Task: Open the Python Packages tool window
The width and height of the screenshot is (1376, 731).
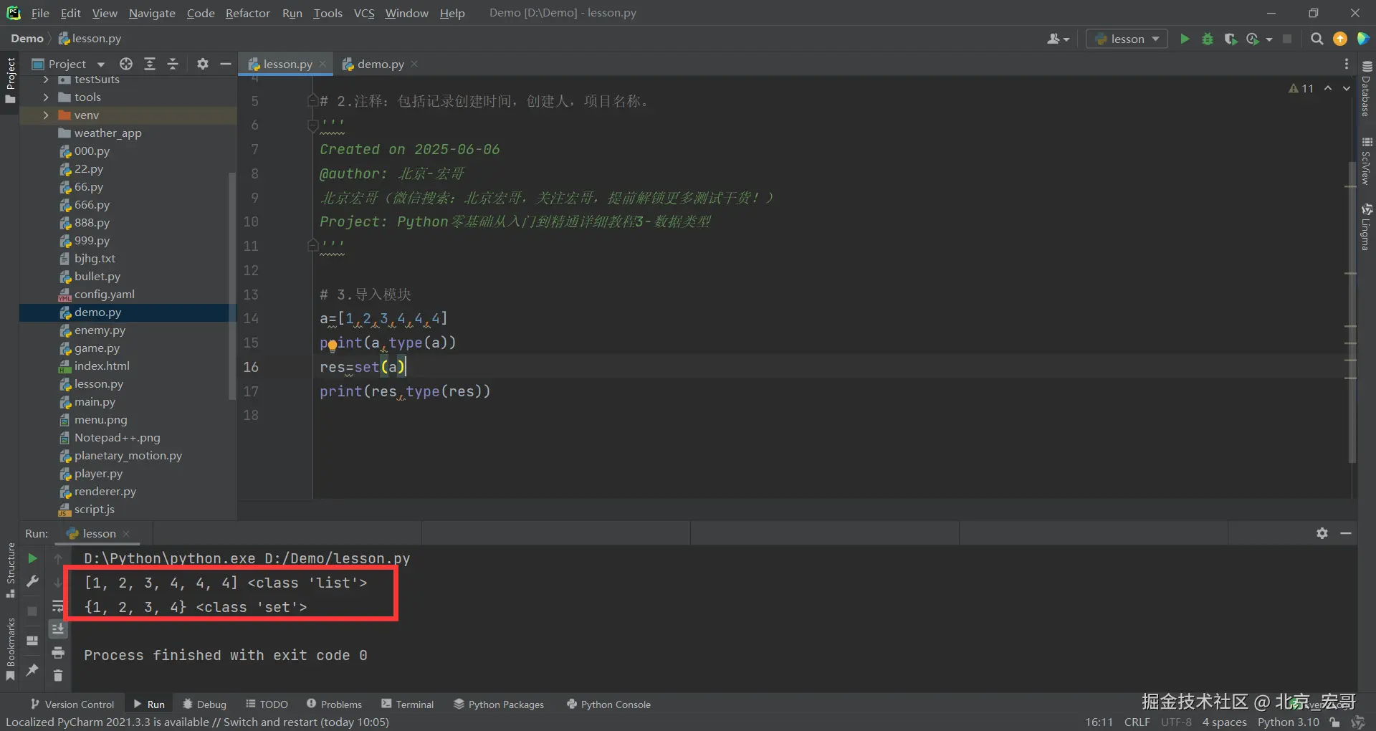Action: point(499,704)
